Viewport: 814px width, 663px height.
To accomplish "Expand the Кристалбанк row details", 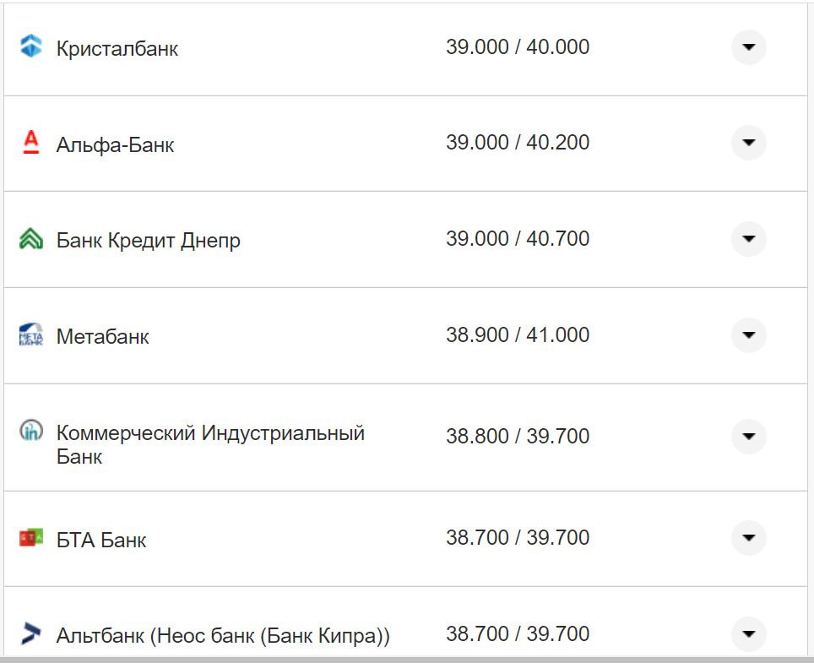I will click(748, 47).
